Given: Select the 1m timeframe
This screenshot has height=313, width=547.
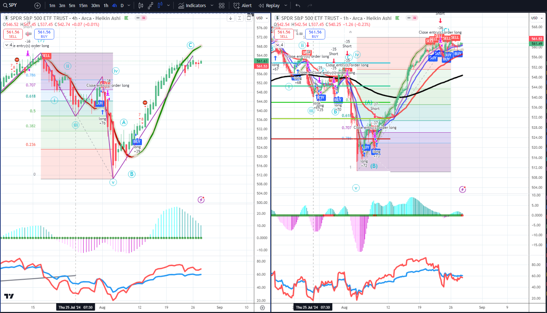Looking at the screenshot, I should tap(52, 6).
